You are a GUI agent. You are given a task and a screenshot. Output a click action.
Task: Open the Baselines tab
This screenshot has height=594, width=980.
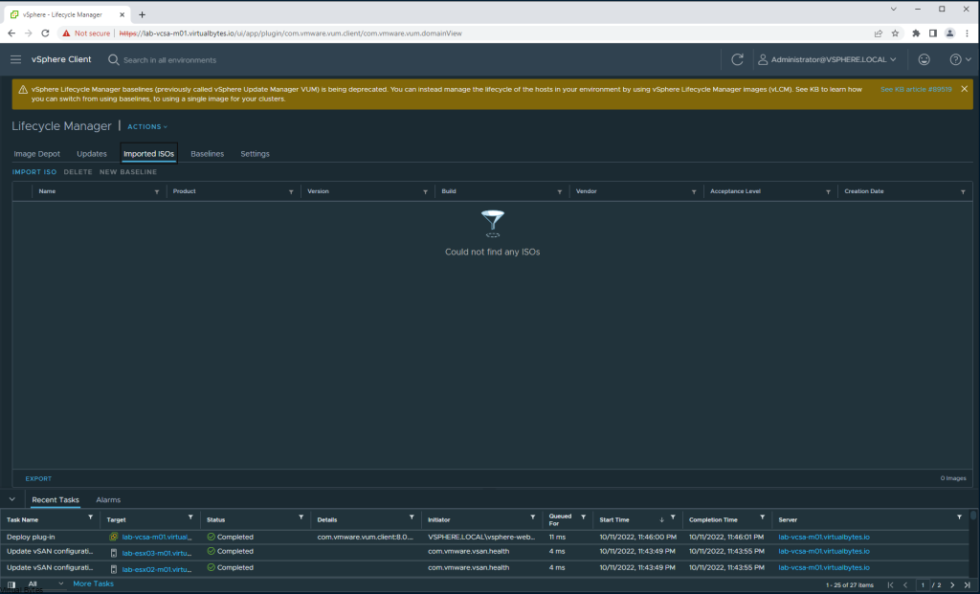click(x=207, y=154)
